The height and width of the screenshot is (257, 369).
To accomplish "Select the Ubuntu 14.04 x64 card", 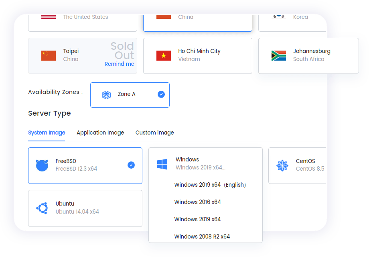I will point(85,208).
